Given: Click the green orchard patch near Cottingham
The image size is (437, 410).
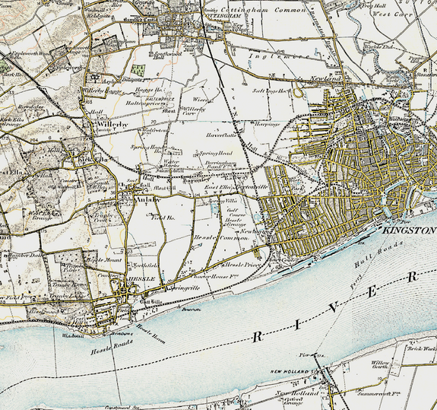Looking at the screenshot, I should (138, 70).
